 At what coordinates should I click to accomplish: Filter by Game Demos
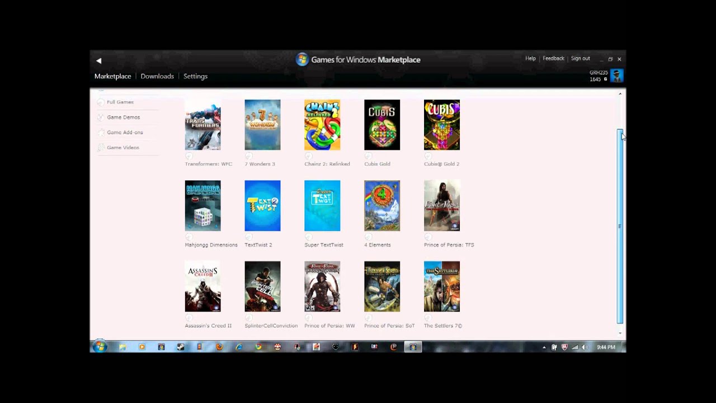(x=124, y=117)
